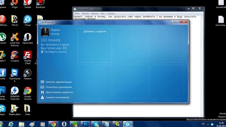This screenshot has width=226, height=127.
Task: Click the book icon beside Посмотреть руководство
Action: click(42, 87)
